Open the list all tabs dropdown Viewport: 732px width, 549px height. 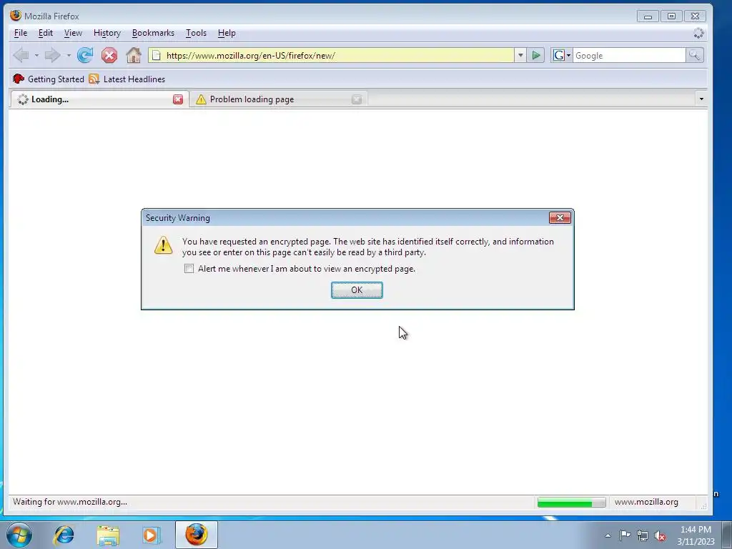tap(701, 99)
